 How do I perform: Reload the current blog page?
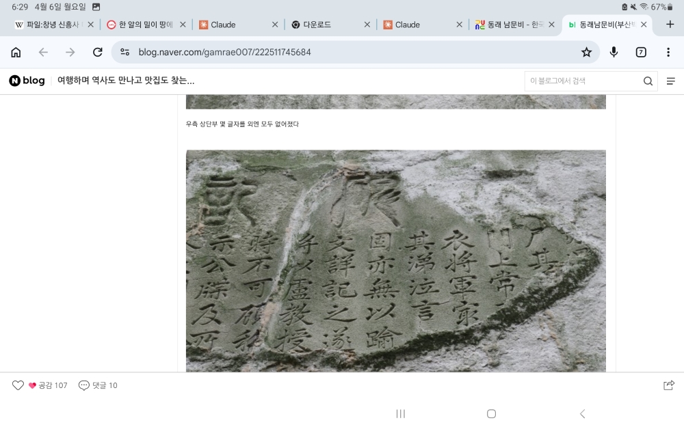coord(97,52)
